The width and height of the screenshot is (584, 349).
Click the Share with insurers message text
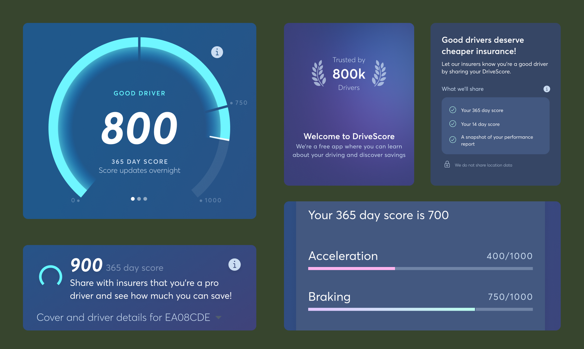coord(151,289)
